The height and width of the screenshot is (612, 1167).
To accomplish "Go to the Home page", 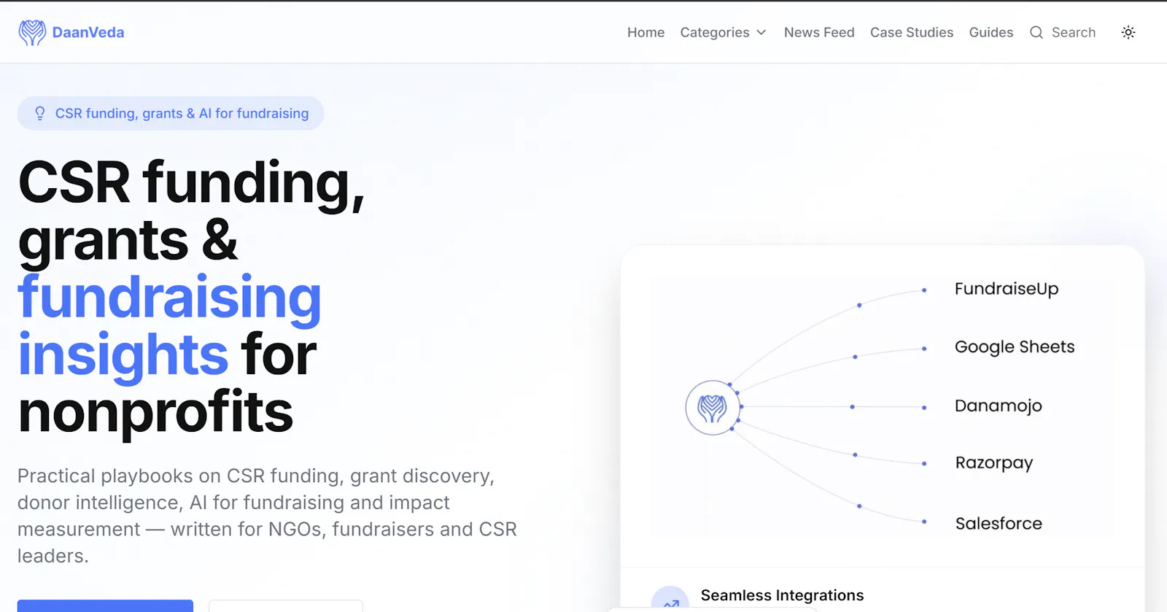I will tap(645, 32).
